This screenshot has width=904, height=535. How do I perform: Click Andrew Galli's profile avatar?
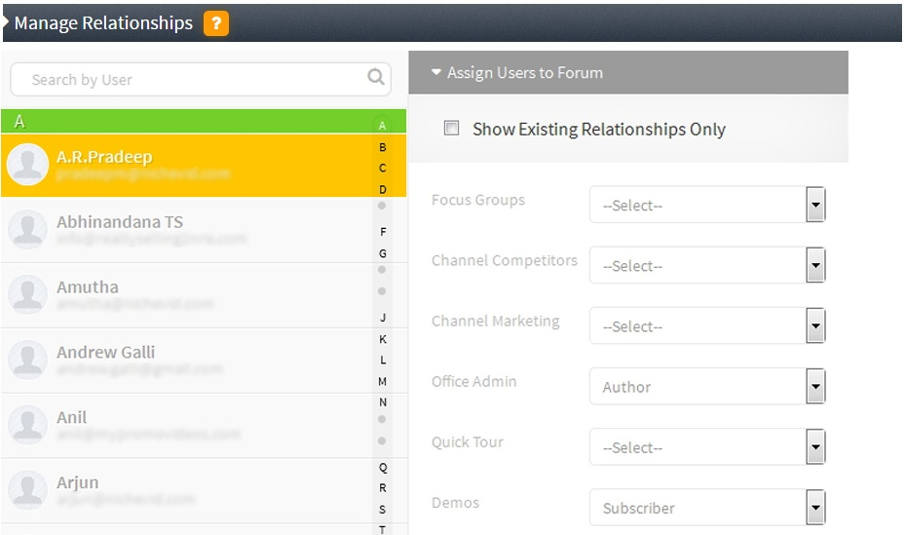point(27,360)
